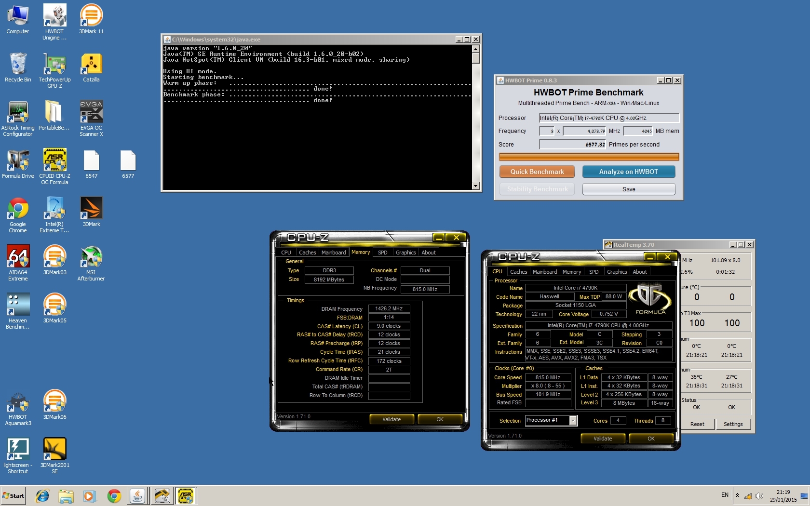Open PortableBe... folder icon
This screenshot has height=506, width=810.
[54, 116]
